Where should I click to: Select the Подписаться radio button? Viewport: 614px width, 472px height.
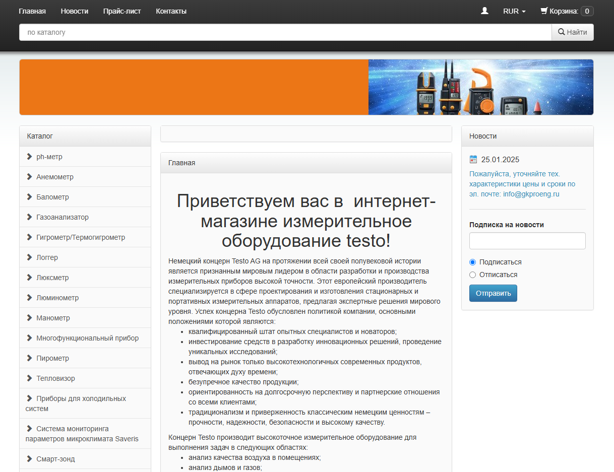pyautogui.click(x=472, y=262)
